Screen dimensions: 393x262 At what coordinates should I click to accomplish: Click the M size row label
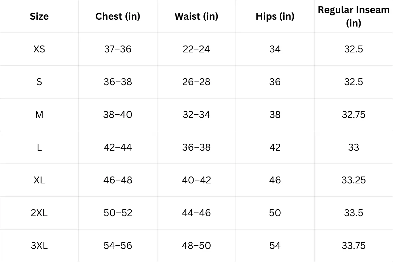point(39,115)
